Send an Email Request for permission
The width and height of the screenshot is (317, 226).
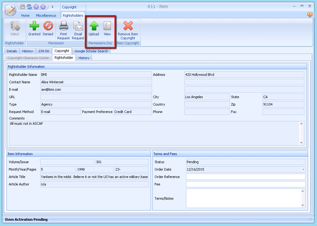click(x=78, y=29)
